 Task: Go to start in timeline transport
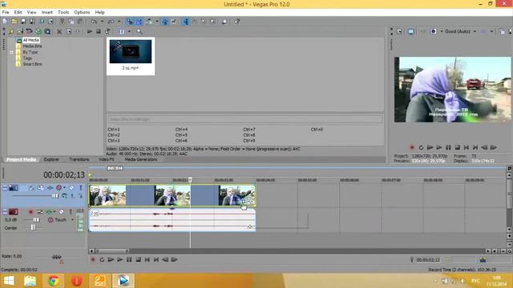pyautogui.click(x=147, y=259)
